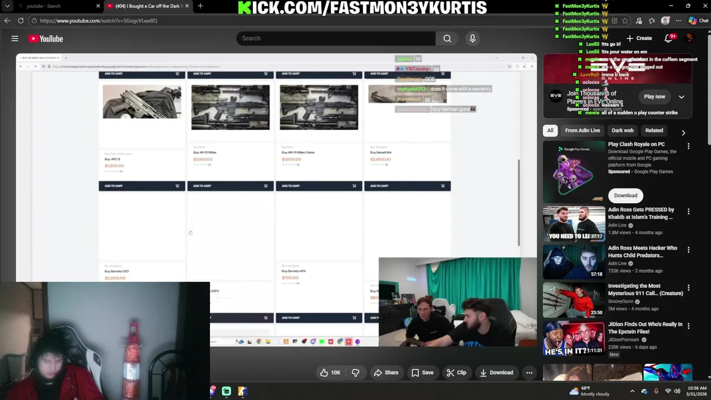Screen dimensions: 711x400
Task: Click 'Play now' on EVE Online ad
Action: (x=654, y=97)
